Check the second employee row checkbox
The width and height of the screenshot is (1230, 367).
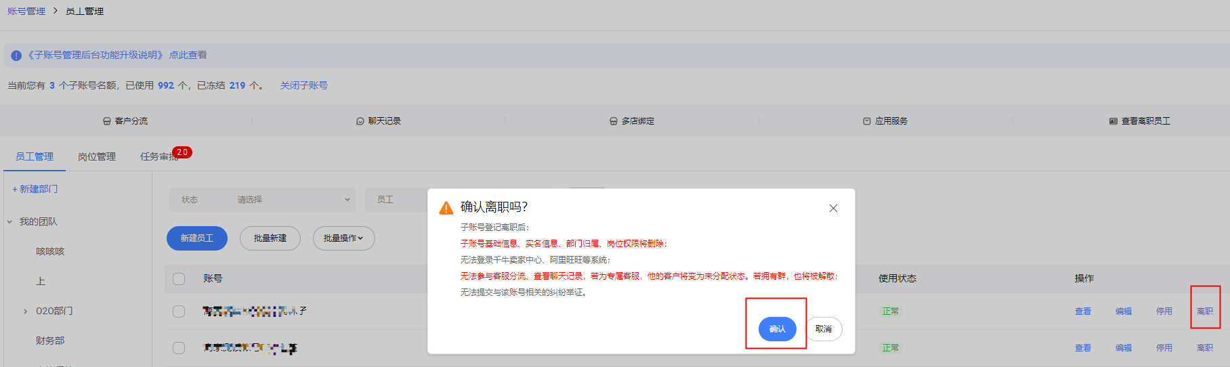click(x=179, y=348)
